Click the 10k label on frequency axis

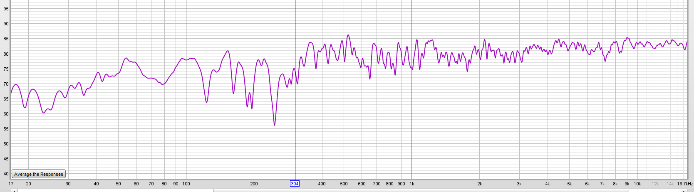[x=637, y=184]
